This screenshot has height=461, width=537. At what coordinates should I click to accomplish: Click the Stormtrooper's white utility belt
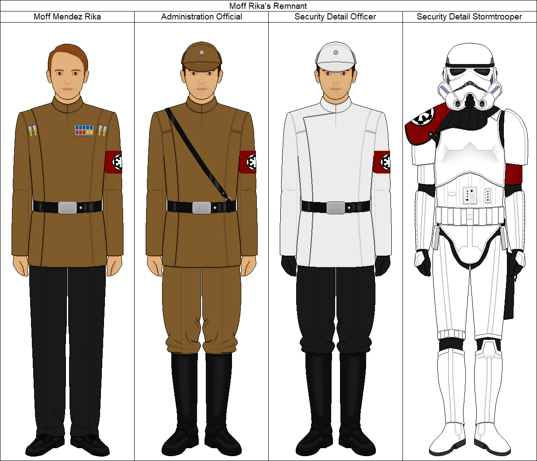pyautogui.click(x=470, y=215)
